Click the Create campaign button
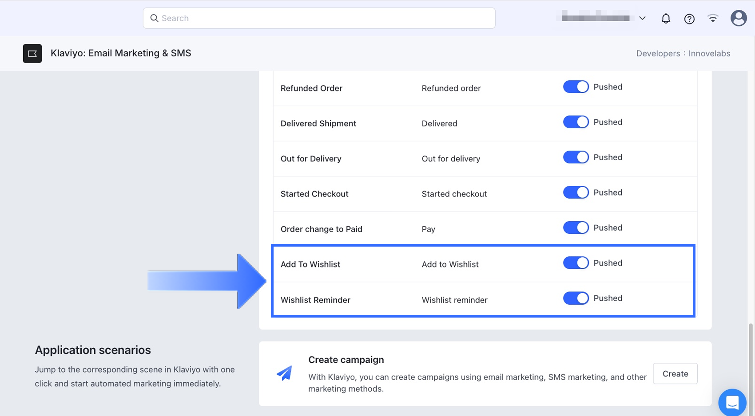Image resolution: width=755 pixels, height=416 pixels. click(675, 373)
